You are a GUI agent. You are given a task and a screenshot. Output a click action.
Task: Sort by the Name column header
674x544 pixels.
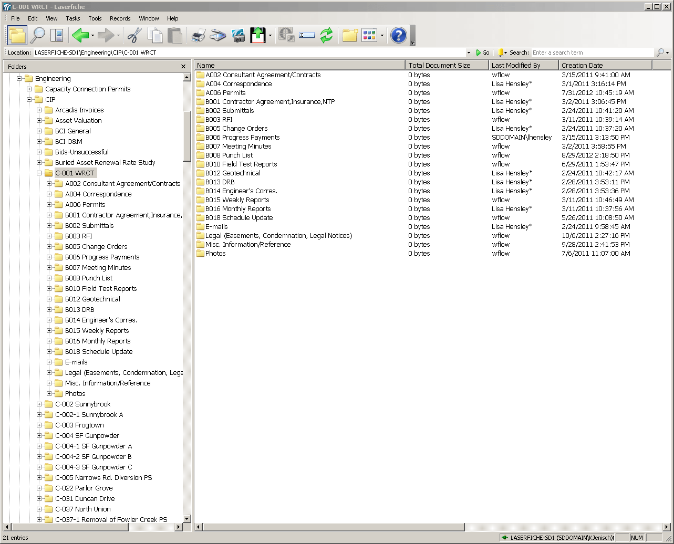[x=300, y=65]
